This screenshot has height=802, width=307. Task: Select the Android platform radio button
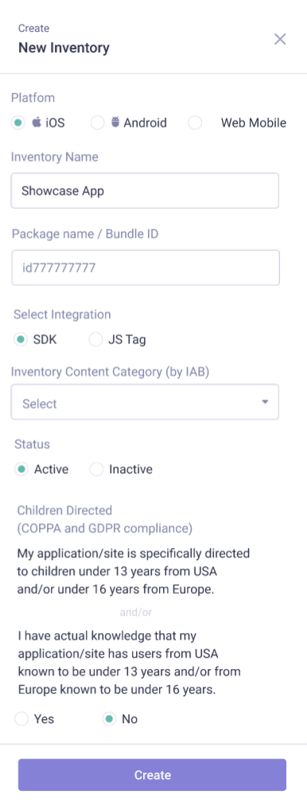[x=98, y=123]
